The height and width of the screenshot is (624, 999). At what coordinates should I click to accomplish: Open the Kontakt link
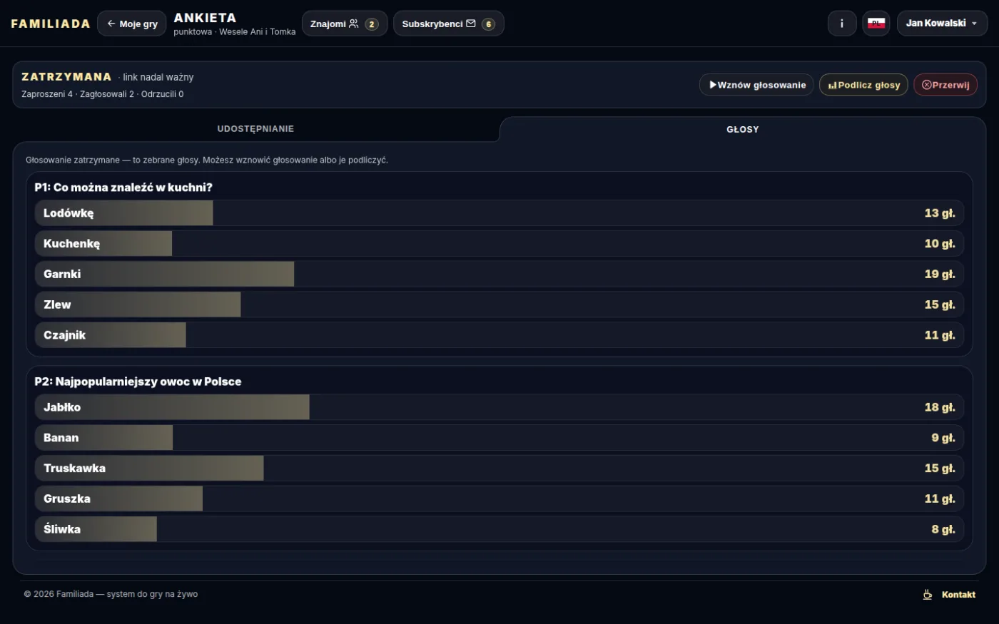point(958,595)
